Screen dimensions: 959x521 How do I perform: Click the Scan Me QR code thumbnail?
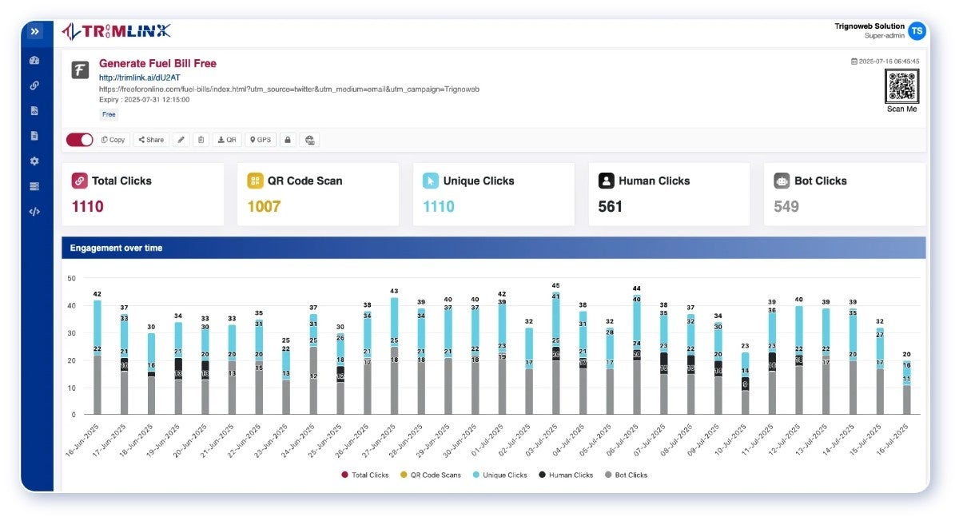pyautogui.click(x=901, y=86)
